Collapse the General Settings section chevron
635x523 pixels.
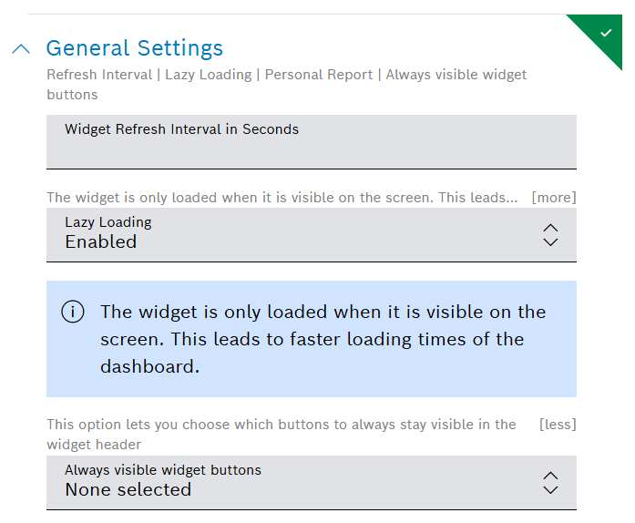(21, 49)
